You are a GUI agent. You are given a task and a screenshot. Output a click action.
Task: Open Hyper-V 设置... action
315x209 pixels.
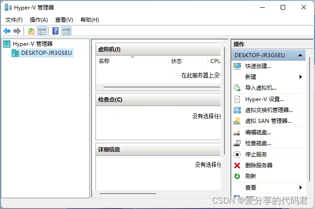(264, 99)
